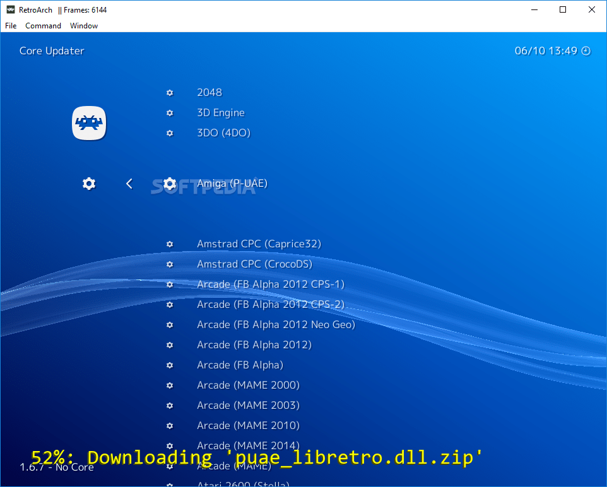The width and height of the screenshot is (607, 487).
Task: Select Arcade (FB Alpha 2012 Neo Geo)
Action: 276,324
